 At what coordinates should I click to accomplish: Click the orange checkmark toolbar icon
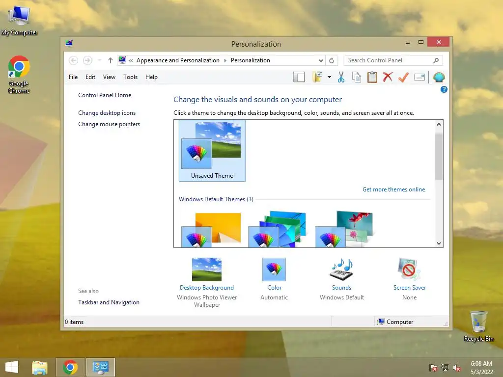(x=404, y=77)
